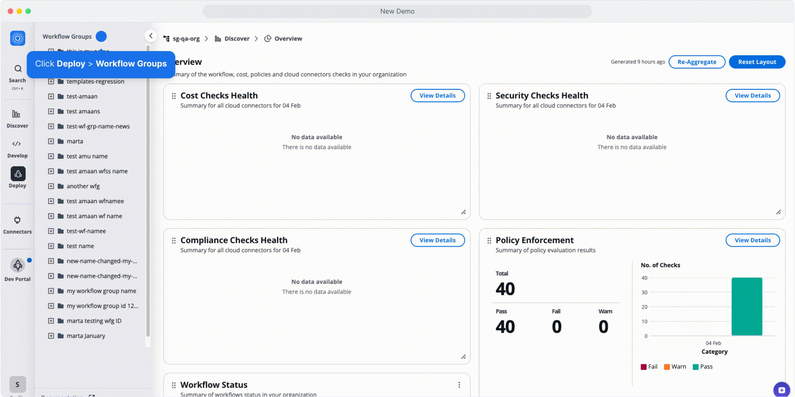Expand the marta January folder
The image size is (795, 397).
pos(51,335)
